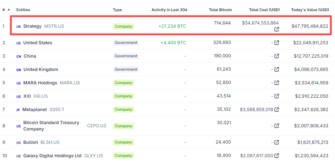Image resolution: width=335 pixels, height=162 pixels.
Task: Sort table by Type column header
Action: [x=117, y=10]
